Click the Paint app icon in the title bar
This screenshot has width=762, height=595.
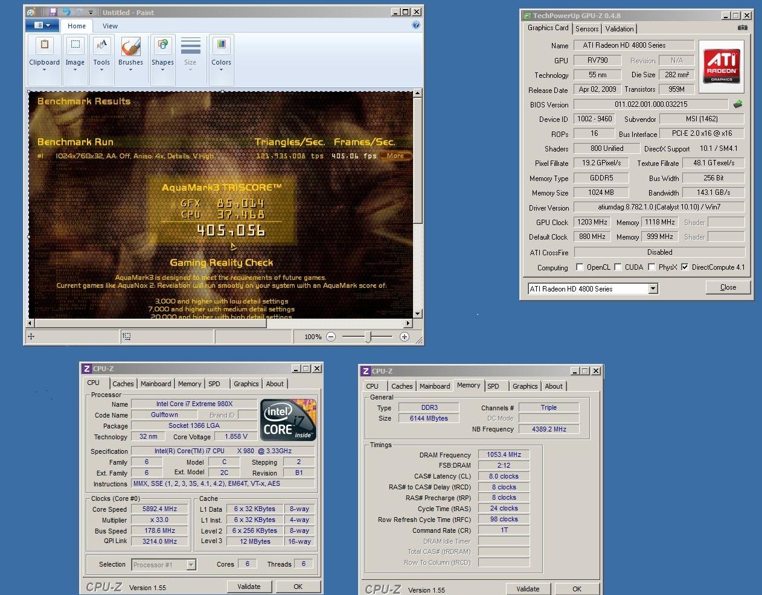coord(31,12)
